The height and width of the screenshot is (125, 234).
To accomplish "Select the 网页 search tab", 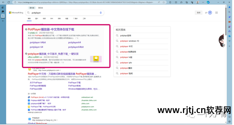I will pos(29,18).
